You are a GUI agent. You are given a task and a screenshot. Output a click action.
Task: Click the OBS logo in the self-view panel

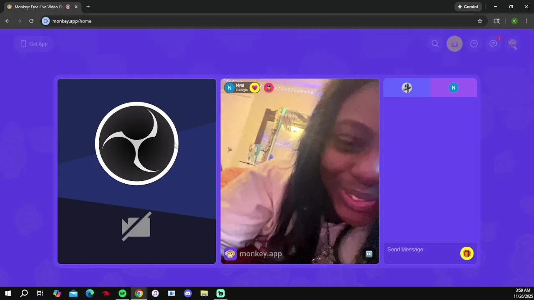137,143
